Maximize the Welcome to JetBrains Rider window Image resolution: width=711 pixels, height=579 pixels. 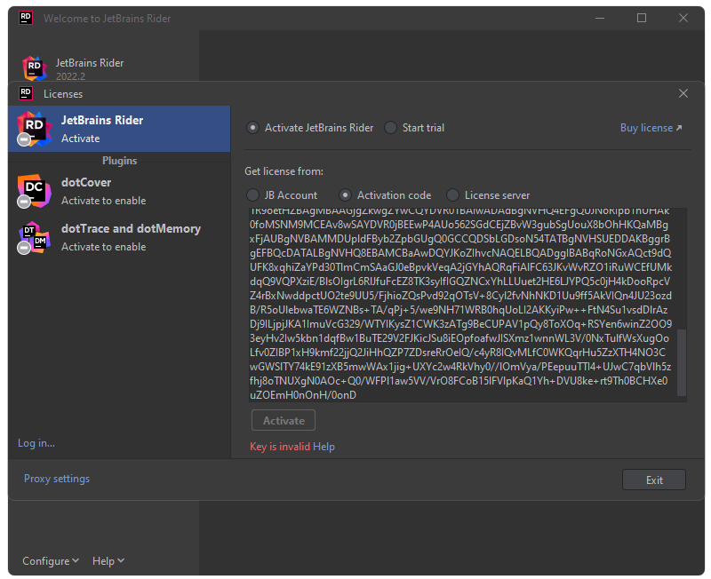642,18
